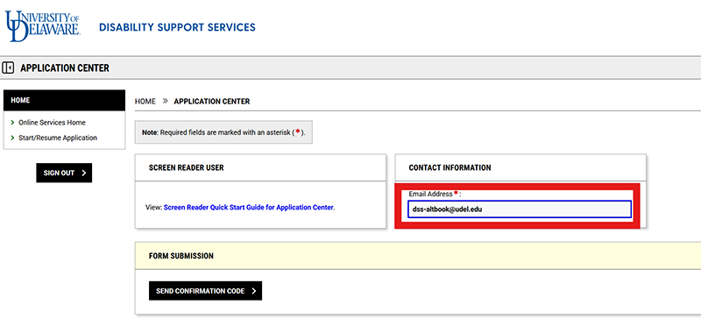Click the Sign Out button
This screenshot has height=319, width=701.
click(64, 173)
